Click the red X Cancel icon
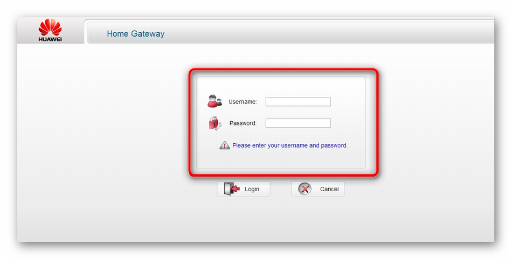Screen dimensions: 512x259 pyautogui.click(x=305, y=189)
